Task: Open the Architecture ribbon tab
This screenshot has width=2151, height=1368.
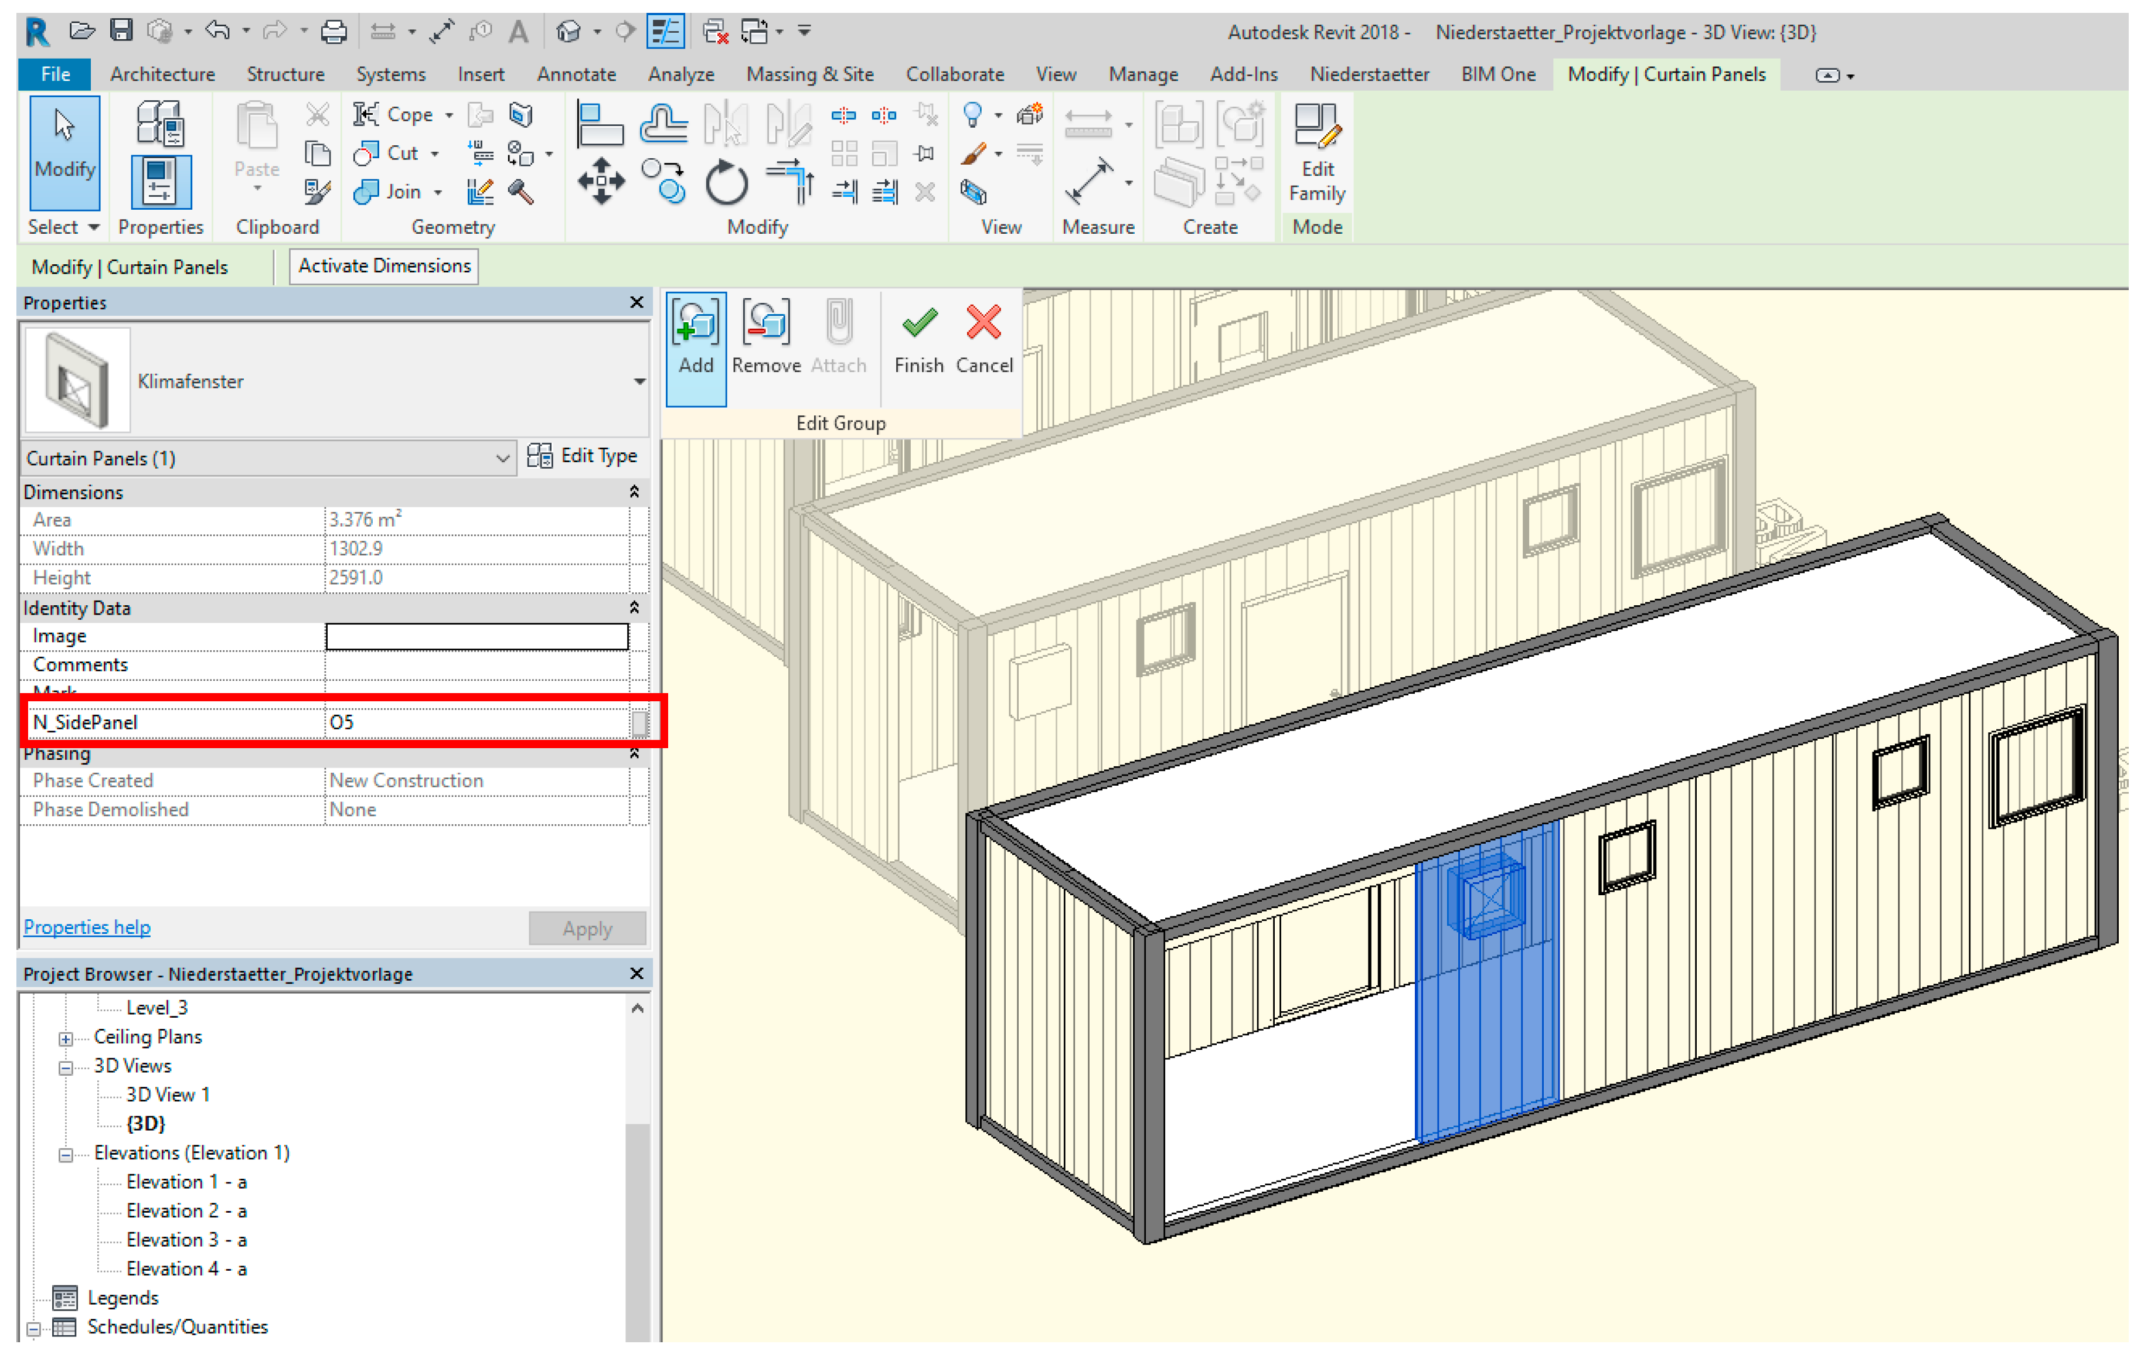Action: 162,75
